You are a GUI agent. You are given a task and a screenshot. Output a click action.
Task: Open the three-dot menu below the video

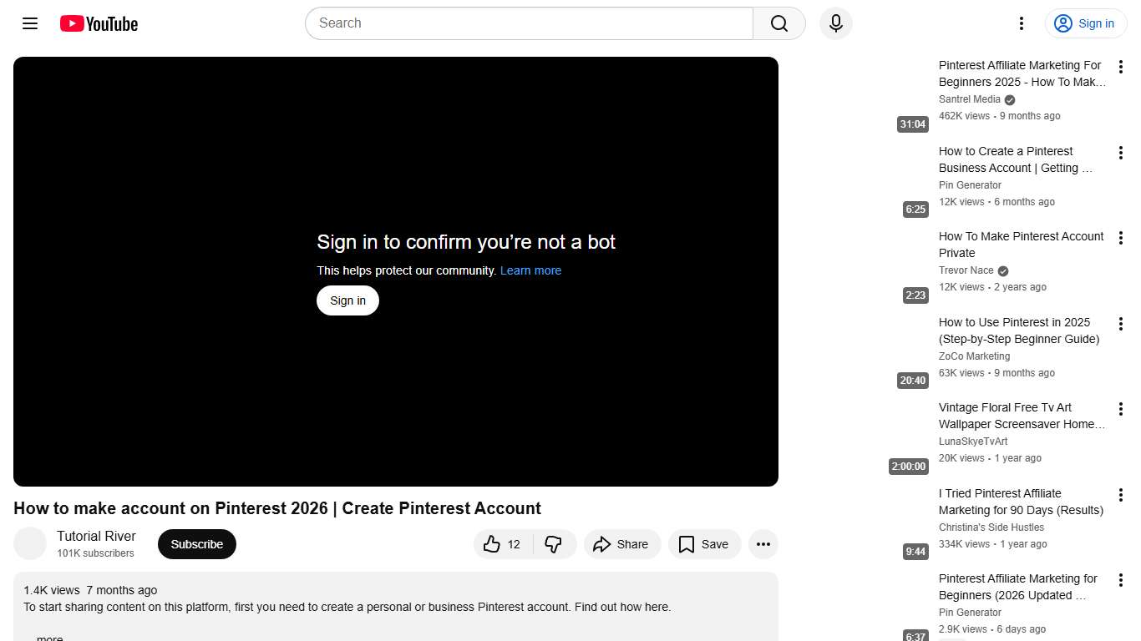[763, 543]
